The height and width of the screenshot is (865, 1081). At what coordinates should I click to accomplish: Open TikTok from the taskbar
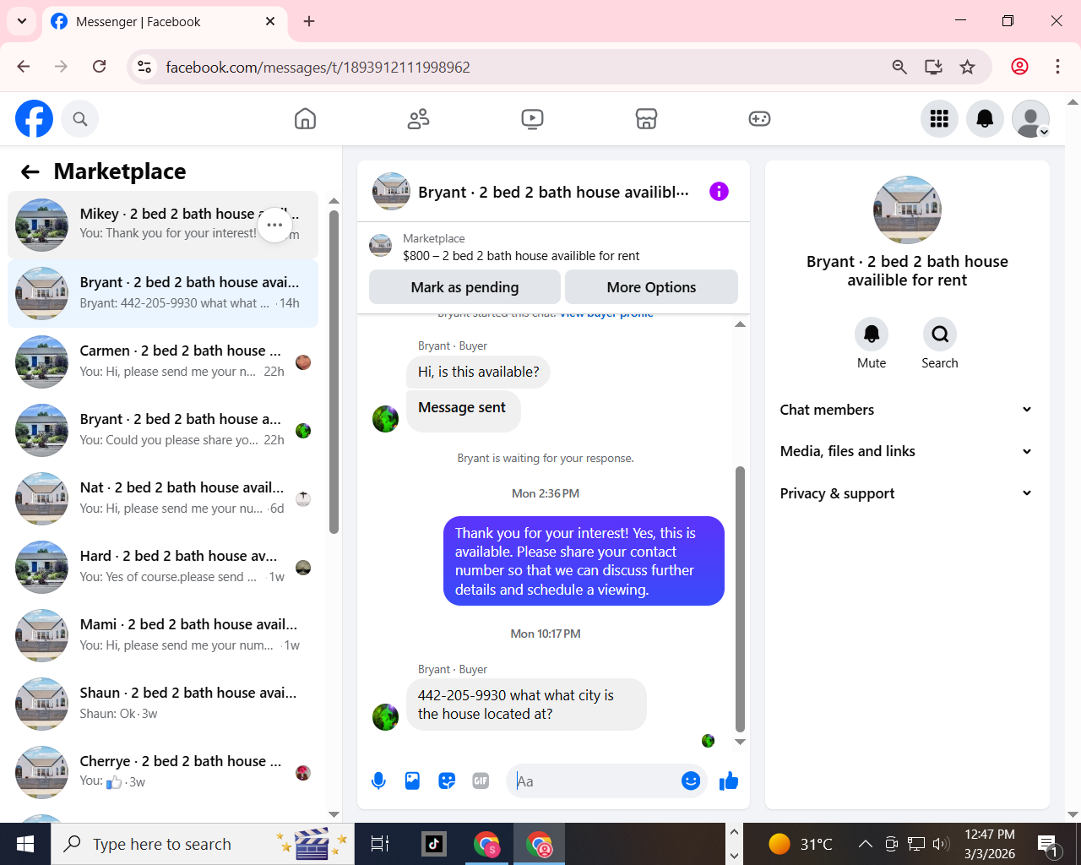point(434,844)
